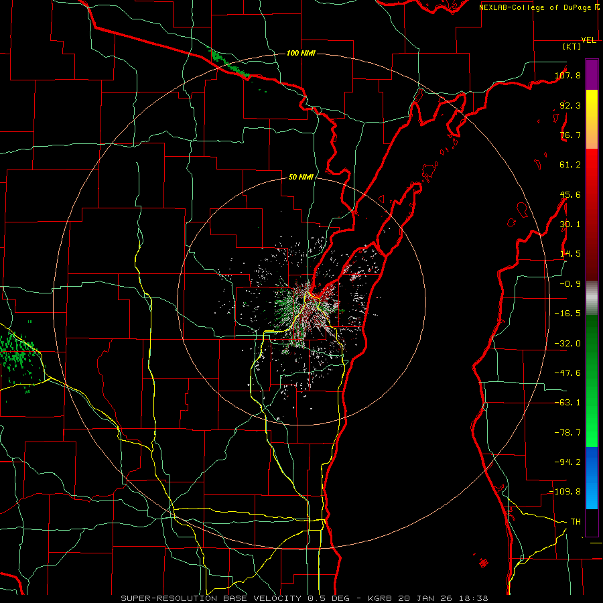Pick the purple top segment of color bar

592,74
